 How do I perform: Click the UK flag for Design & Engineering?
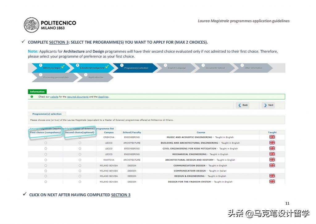[x=272, y=176]
